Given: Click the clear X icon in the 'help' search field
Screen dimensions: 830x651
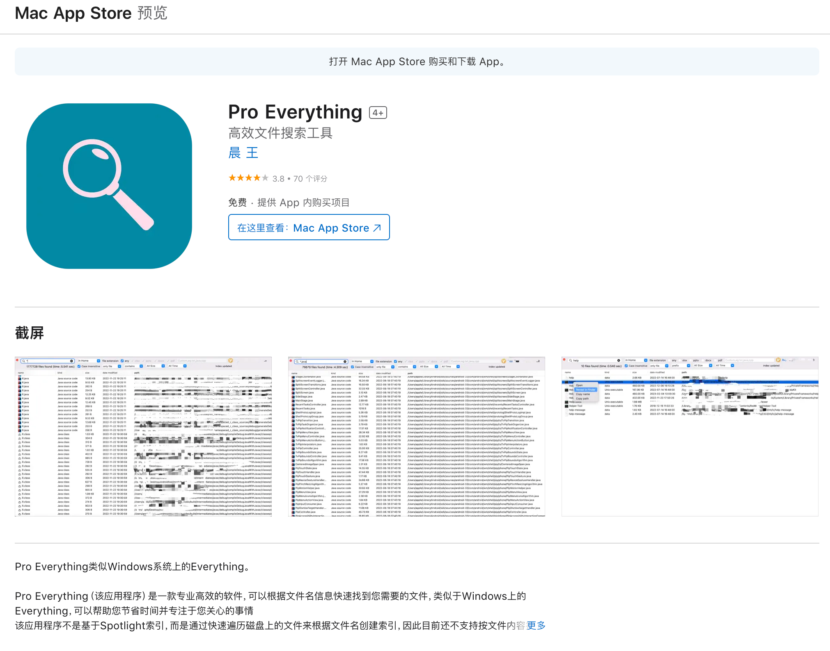Looking at the screenshot, I should click(x=619, y=360).
